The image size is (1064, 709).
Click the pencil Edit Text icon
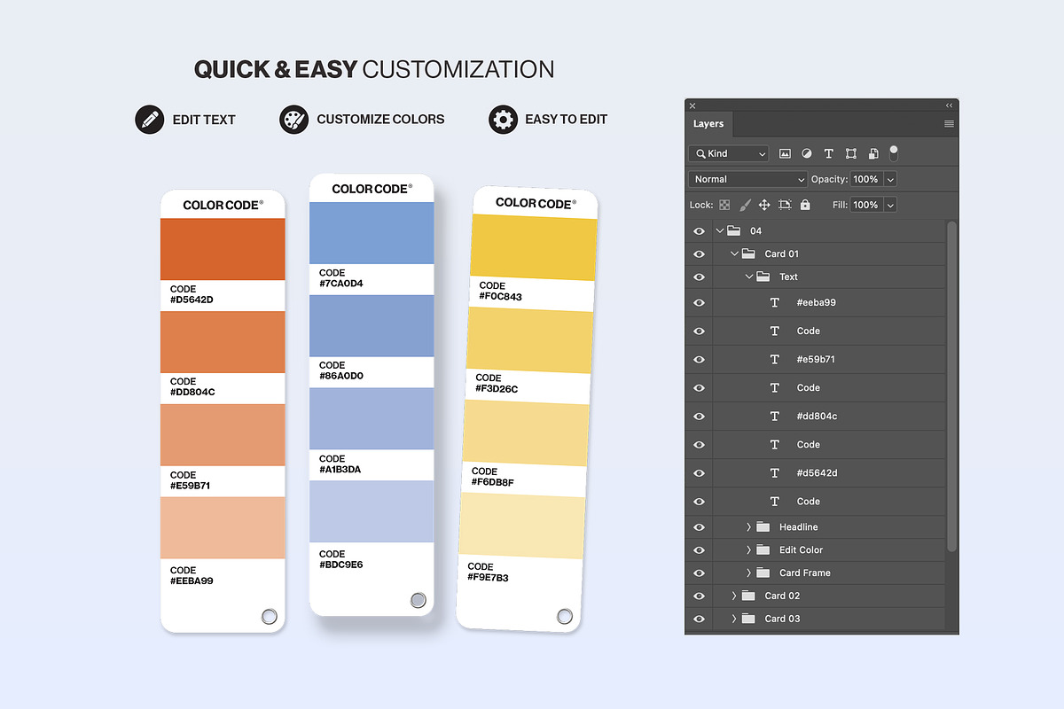click(x=150, y=119)
